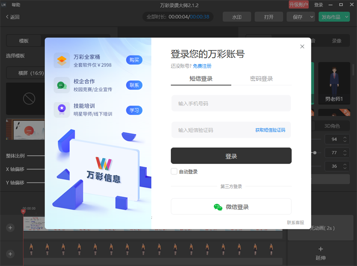Open the 横屏 (16:9) aspect dropdown
This screenshot has height=266, width=357.
[x=25, y=73]
